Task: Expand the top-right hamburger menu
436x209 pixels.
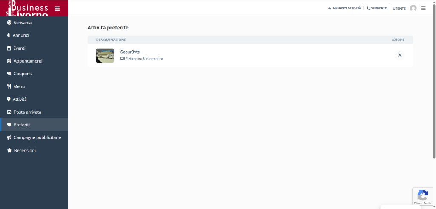Action: pos(423,8)
